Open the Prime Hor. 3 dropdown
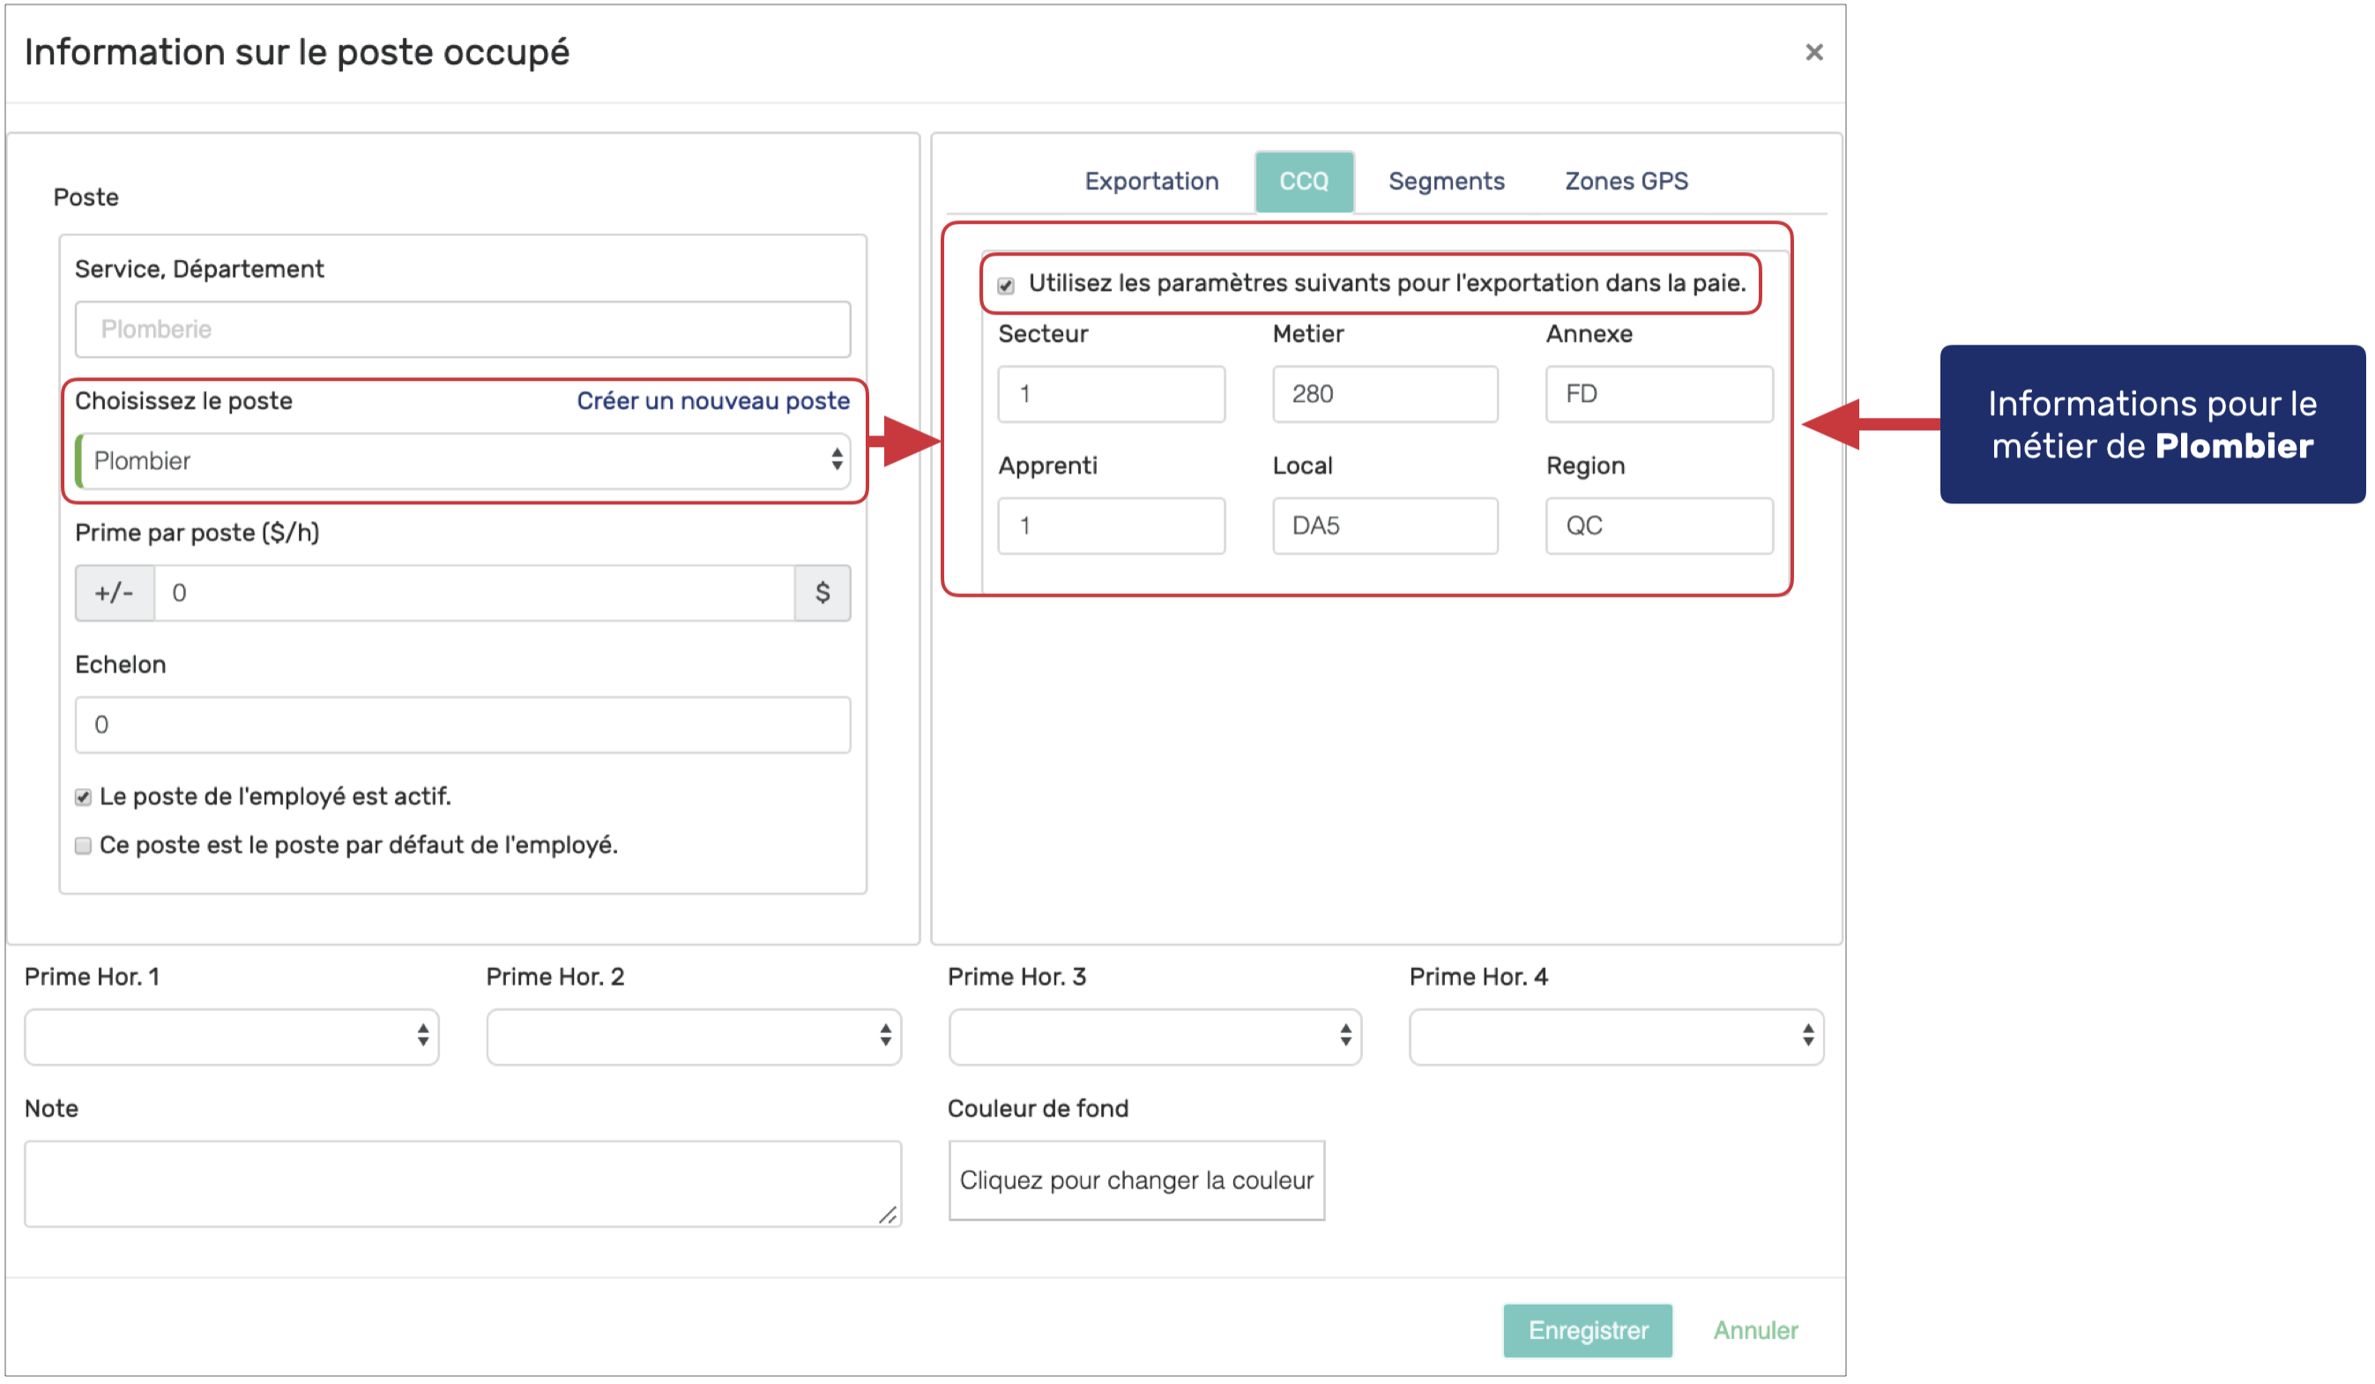The width and height of the screenshot is (2375, 1384). tap(1155, 1037)
